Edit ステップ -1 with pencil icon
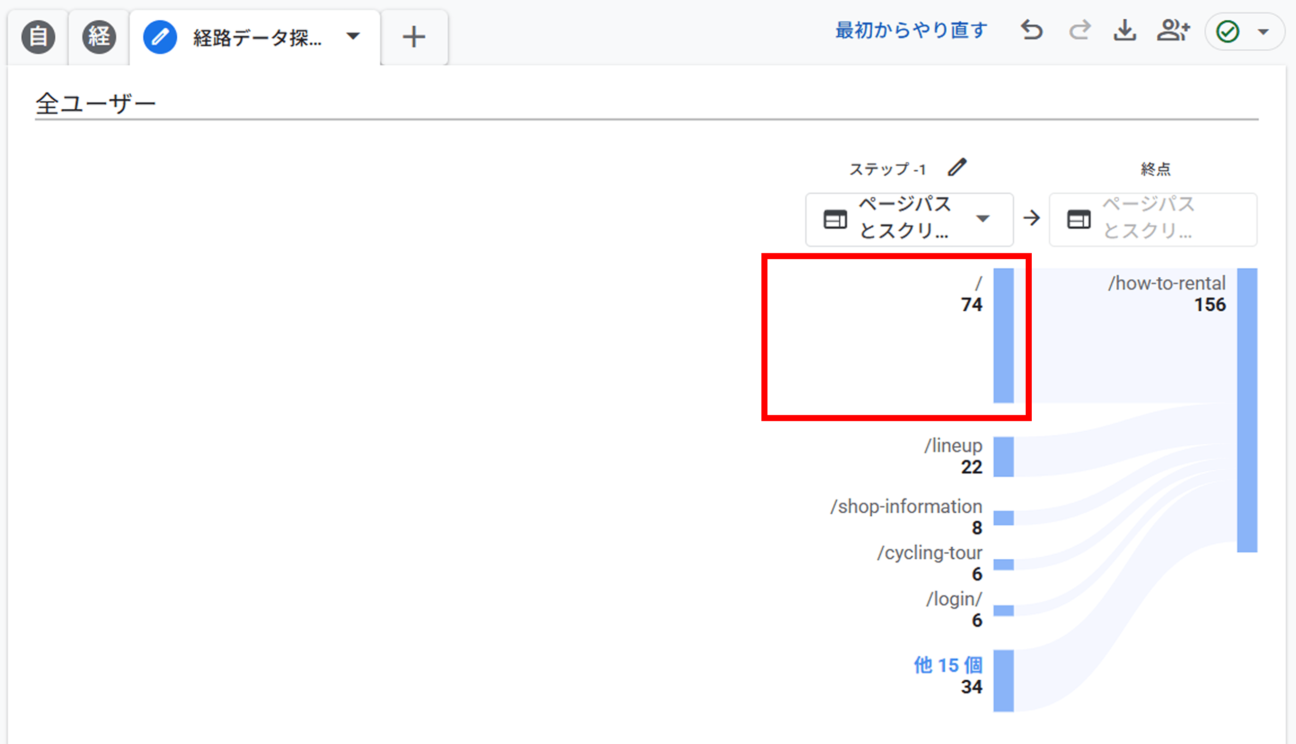1296x744 pixels. point(957,167)
